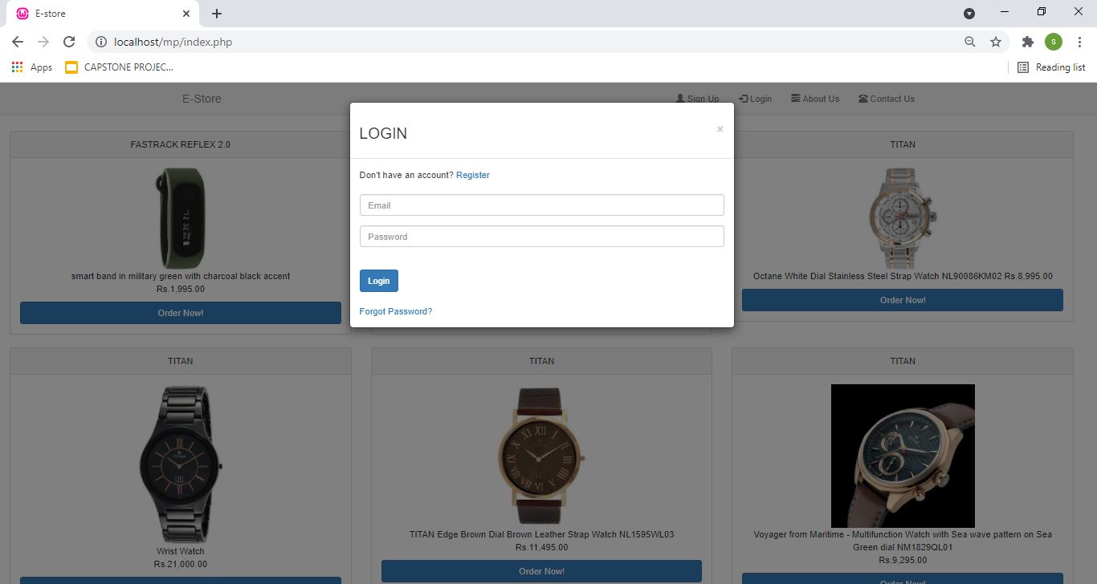Close the E-store tab
1097x584 pixels.
coord(186,14)
